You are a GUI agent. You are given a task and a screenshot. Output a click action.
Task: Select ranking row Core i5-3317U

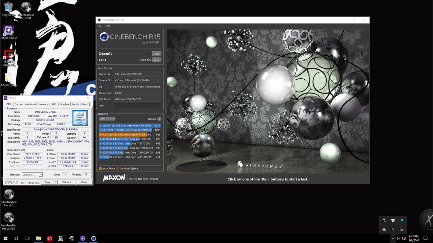[x=130, y=157]
